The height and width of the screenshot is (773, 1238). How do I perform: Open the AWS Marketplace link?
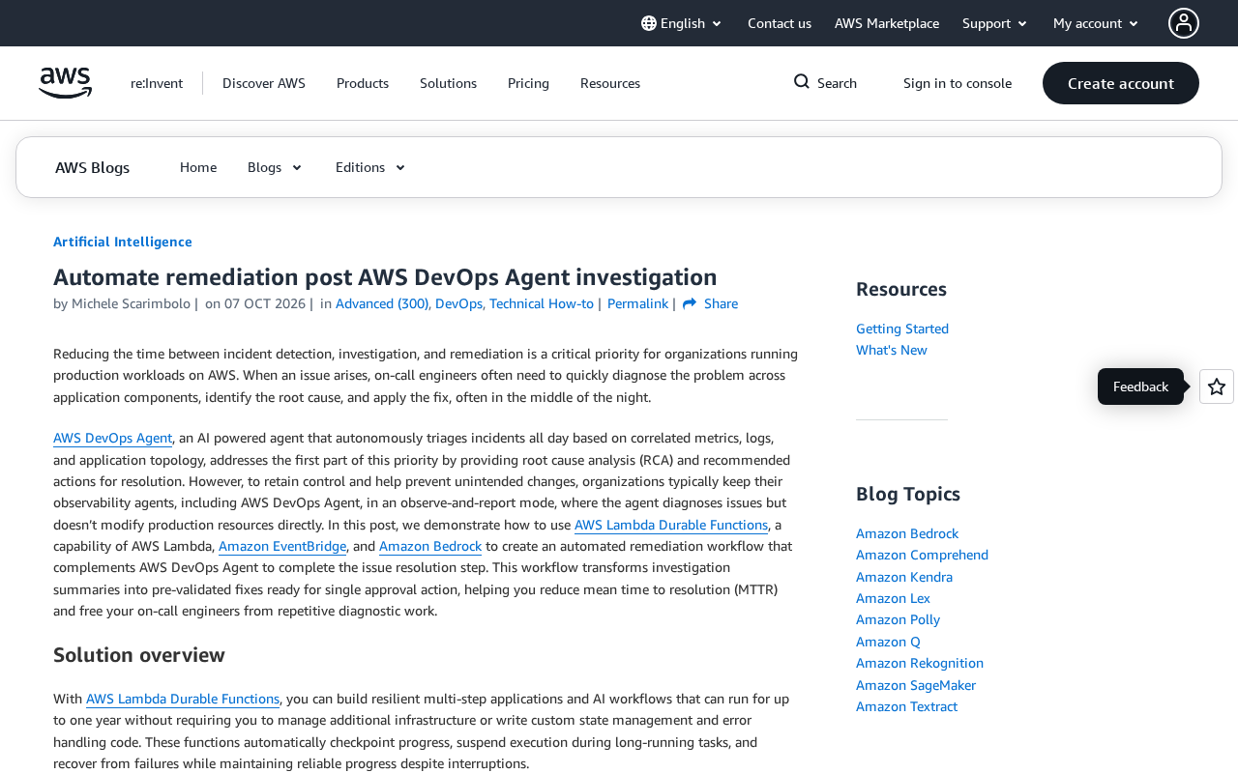click(x=887, y=23)
